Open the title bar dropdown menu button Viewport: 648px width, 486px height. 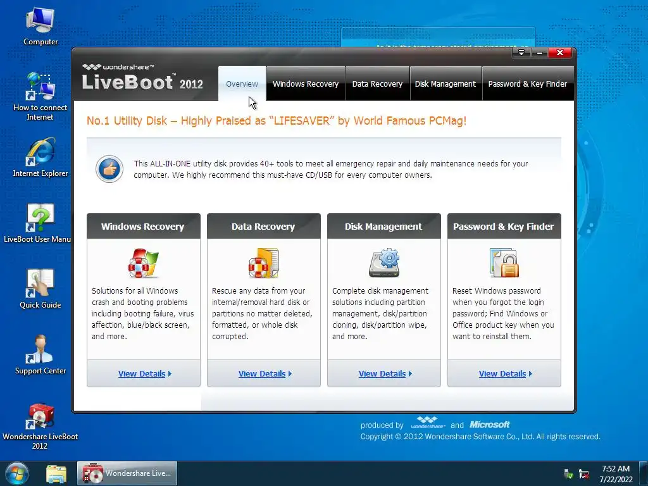coord(521,53)
